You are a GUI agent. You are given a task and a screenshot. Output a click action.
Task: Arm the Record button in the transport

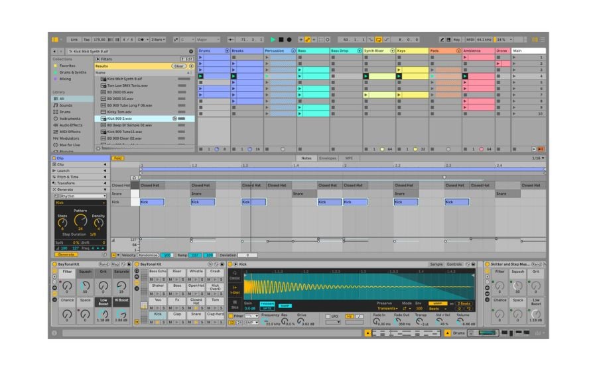(x=289, y=40)
